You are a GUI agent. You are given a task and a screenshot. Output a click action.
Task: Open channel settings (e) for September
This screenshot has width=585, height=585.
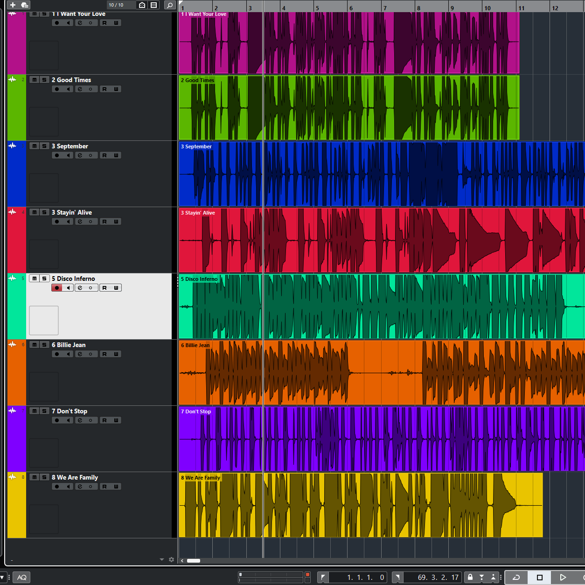click(80, 155)
